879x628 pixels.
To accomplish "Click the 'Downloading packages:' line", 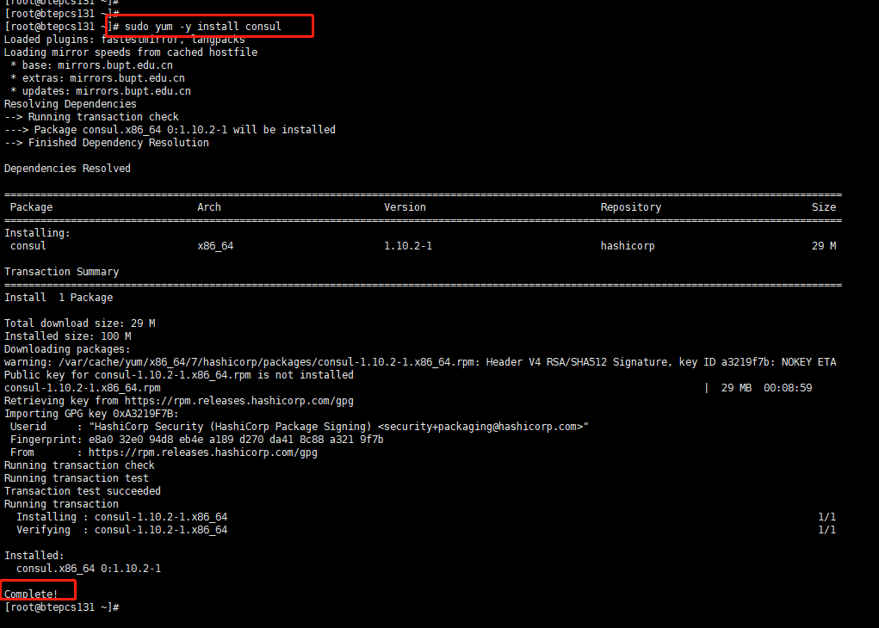I will pos(67,348).
